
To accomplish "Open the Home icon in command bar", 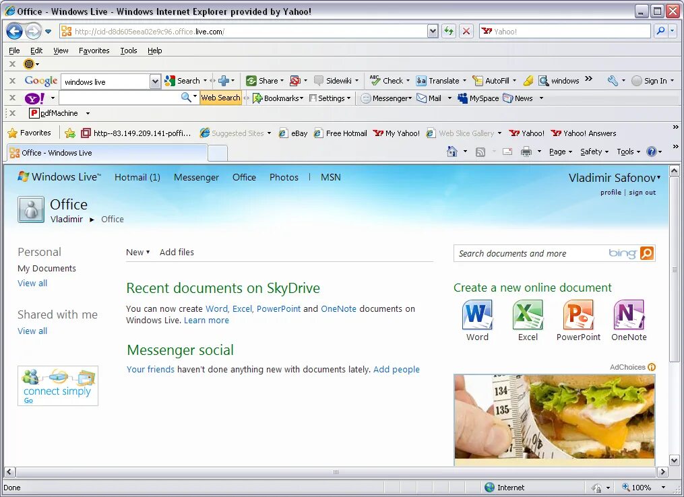I will (452, 152).
